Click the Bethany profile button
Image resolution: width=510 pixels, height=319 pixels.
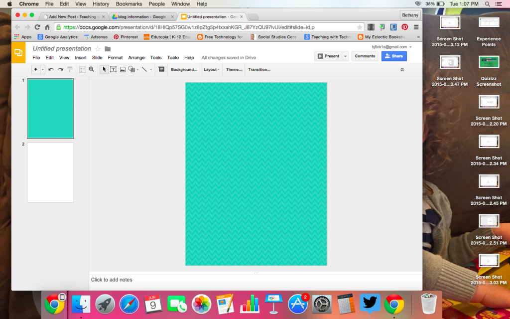(x=410, y=15)
